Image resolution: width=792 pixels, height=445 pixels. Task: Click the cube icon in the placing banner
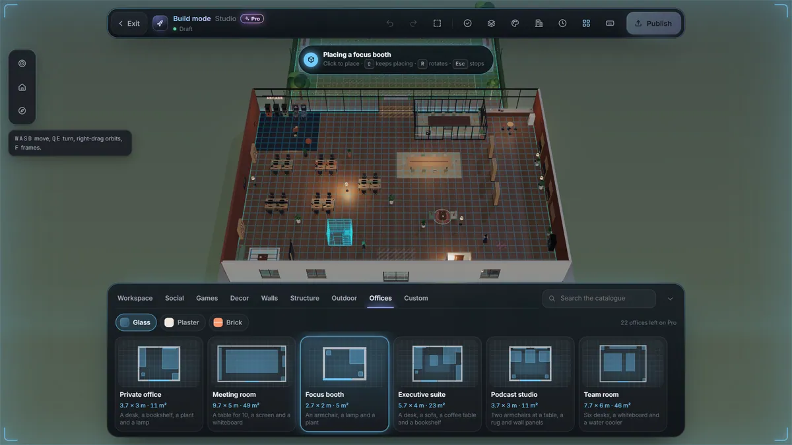click(x=310, y=59)
